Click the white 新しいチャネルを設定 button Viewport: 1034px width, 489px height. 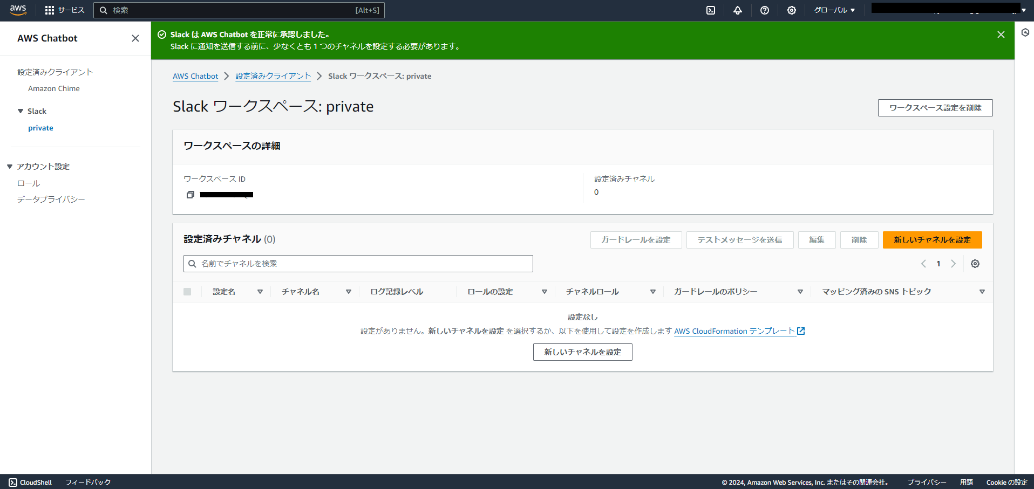[583, 352]
